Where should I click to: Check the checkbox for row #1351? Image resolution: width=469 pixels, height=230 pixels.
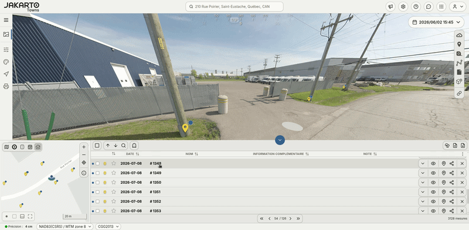pyautogui.click(x=97, y=192)
